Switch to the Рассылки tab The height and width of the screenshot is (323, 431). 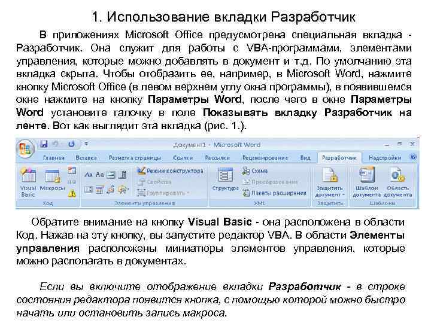[x=217, y=158]
